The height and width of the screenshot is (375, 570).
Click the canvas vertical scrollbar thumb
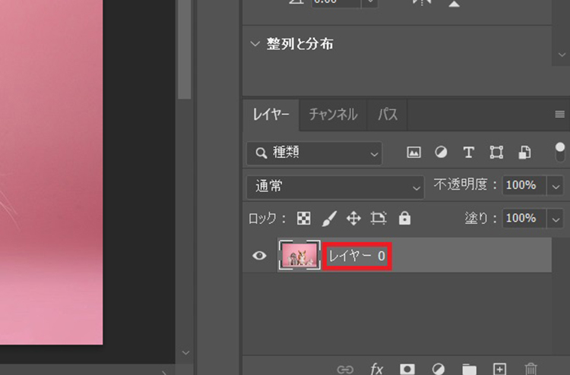(x=185, y=49)
